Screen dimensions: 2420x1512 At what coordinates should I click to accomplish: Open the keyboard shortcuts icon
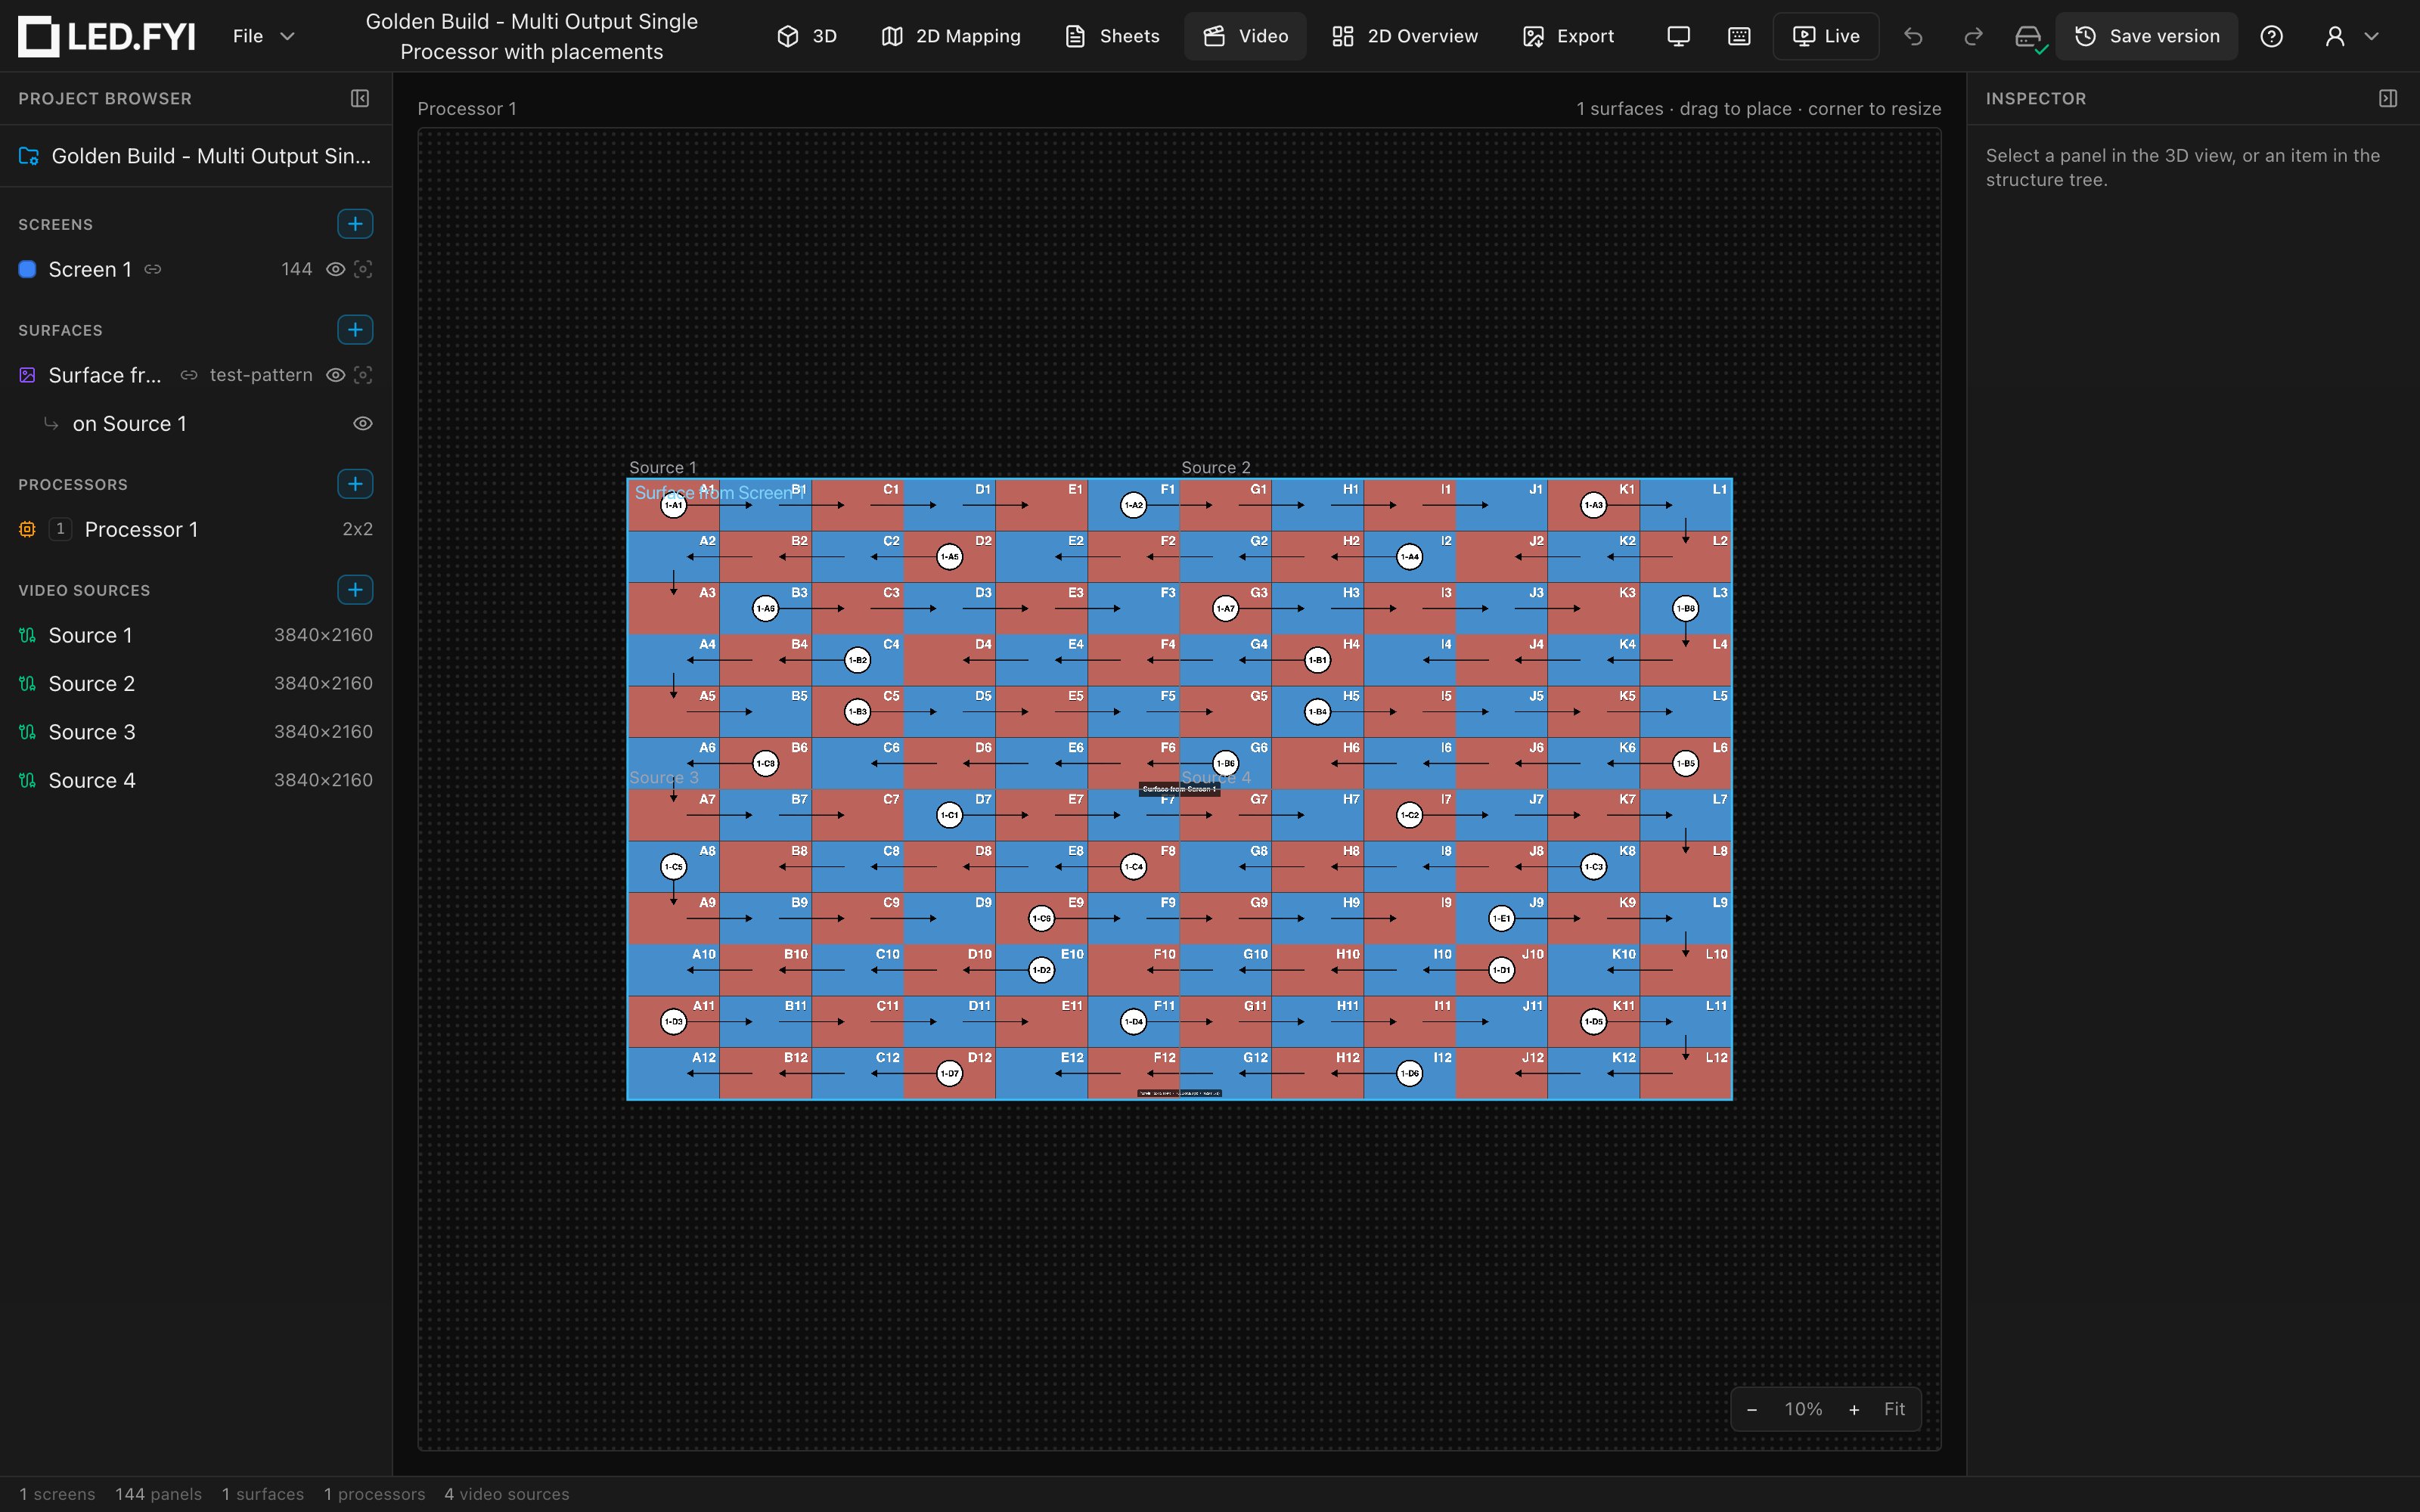pos(1739,36)
